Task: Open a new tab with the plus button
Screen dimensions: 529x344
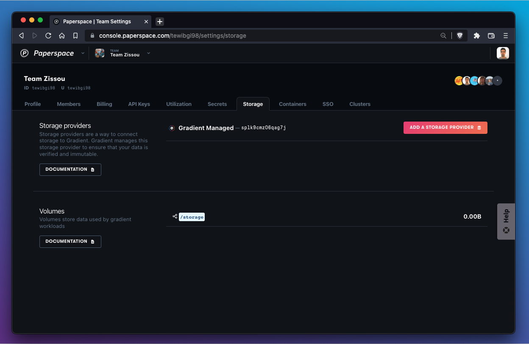Action: pos(159,22)
